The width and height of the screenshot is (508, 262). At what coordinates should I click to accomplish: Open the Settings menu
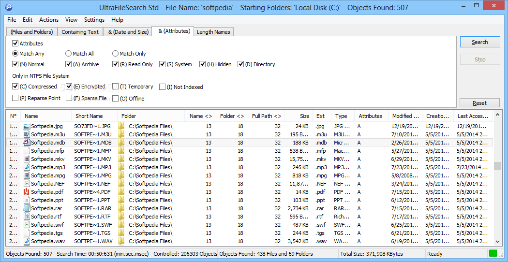point(94,20)
